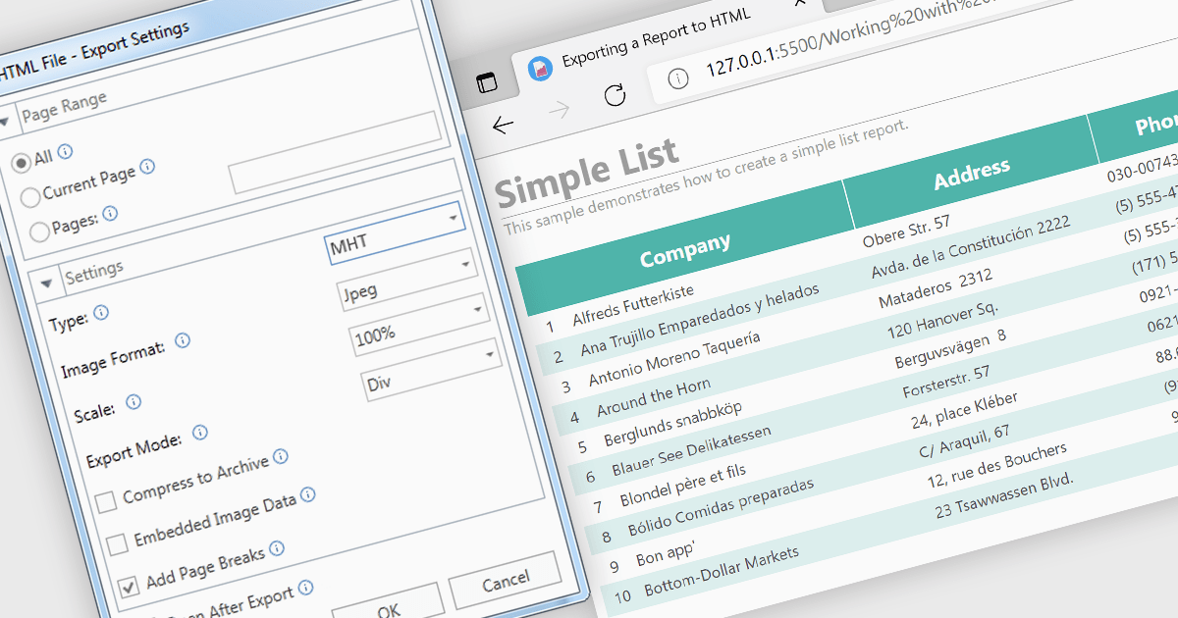This screenshot has height=618, width=1178.
Task: Click the Cancel button
Action: [505, 580]
